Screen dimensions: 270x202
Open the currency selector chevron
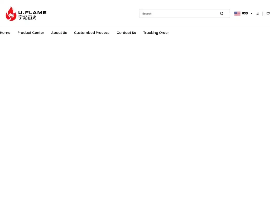252,13
